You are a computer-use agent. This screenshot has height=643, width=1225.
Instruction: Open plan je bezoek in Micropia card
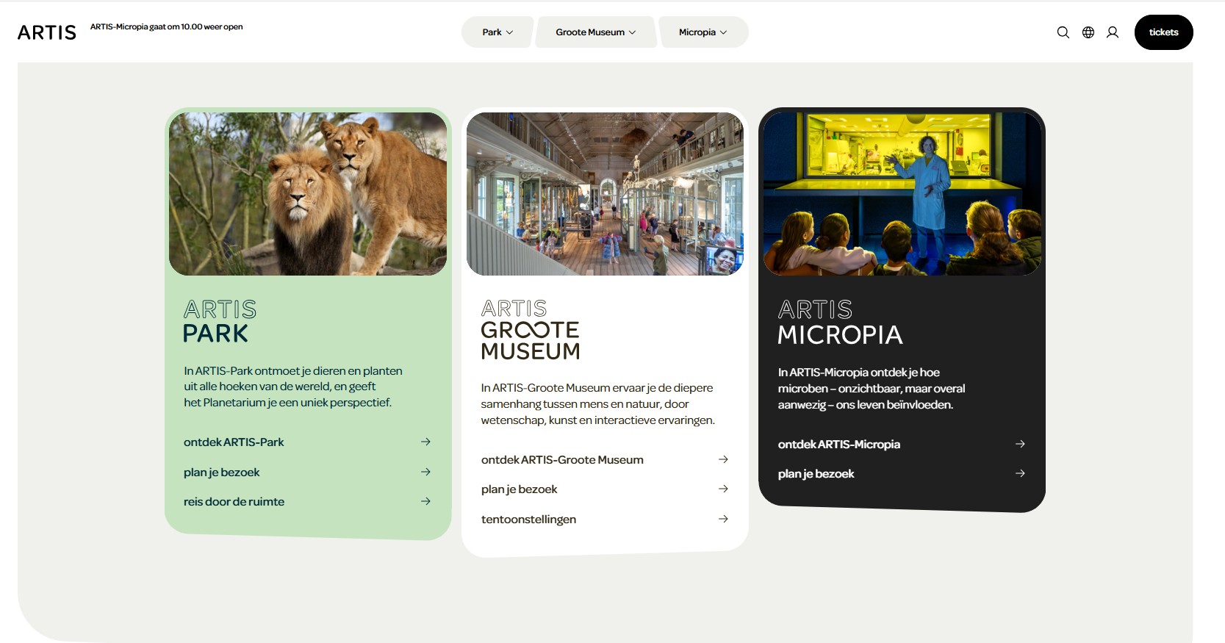pyautogui.click(x=816, y=474)
